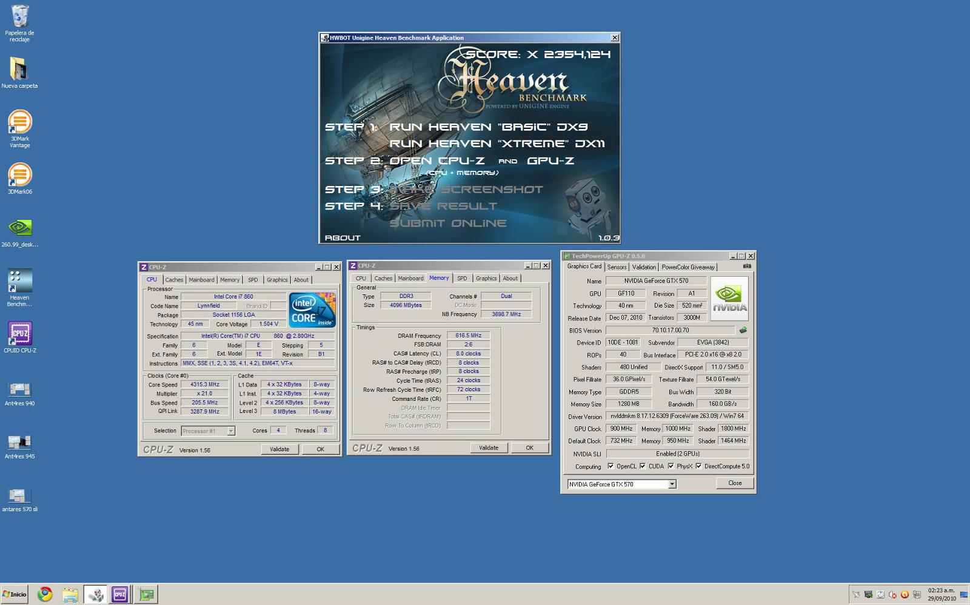Click the Close button in GPU-Z
Viewport: 970px width, 605px height.
coord(735,483)
